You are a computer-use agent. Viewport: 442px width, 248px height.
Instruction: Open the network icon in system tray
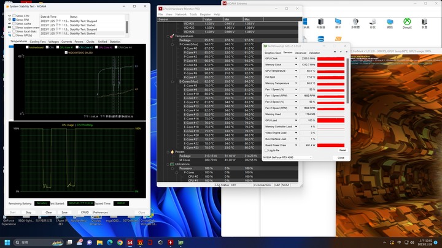coord(406,242)
